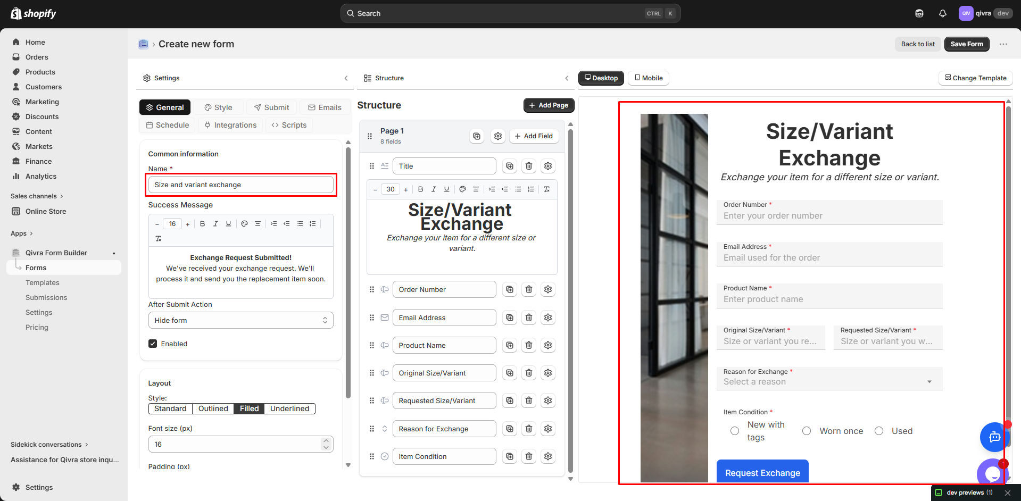Click Add Field on Page 1
Image resolution: width=1021 pixels, height=501 pixels.
(534, 136)
